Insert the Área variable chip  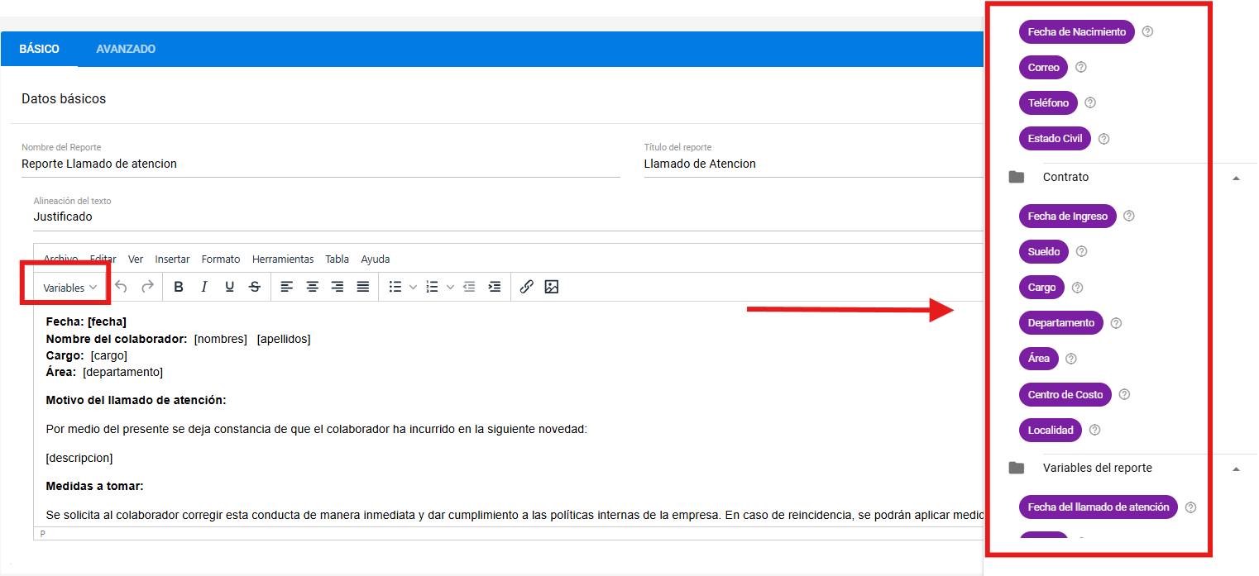click(1039, 359)
